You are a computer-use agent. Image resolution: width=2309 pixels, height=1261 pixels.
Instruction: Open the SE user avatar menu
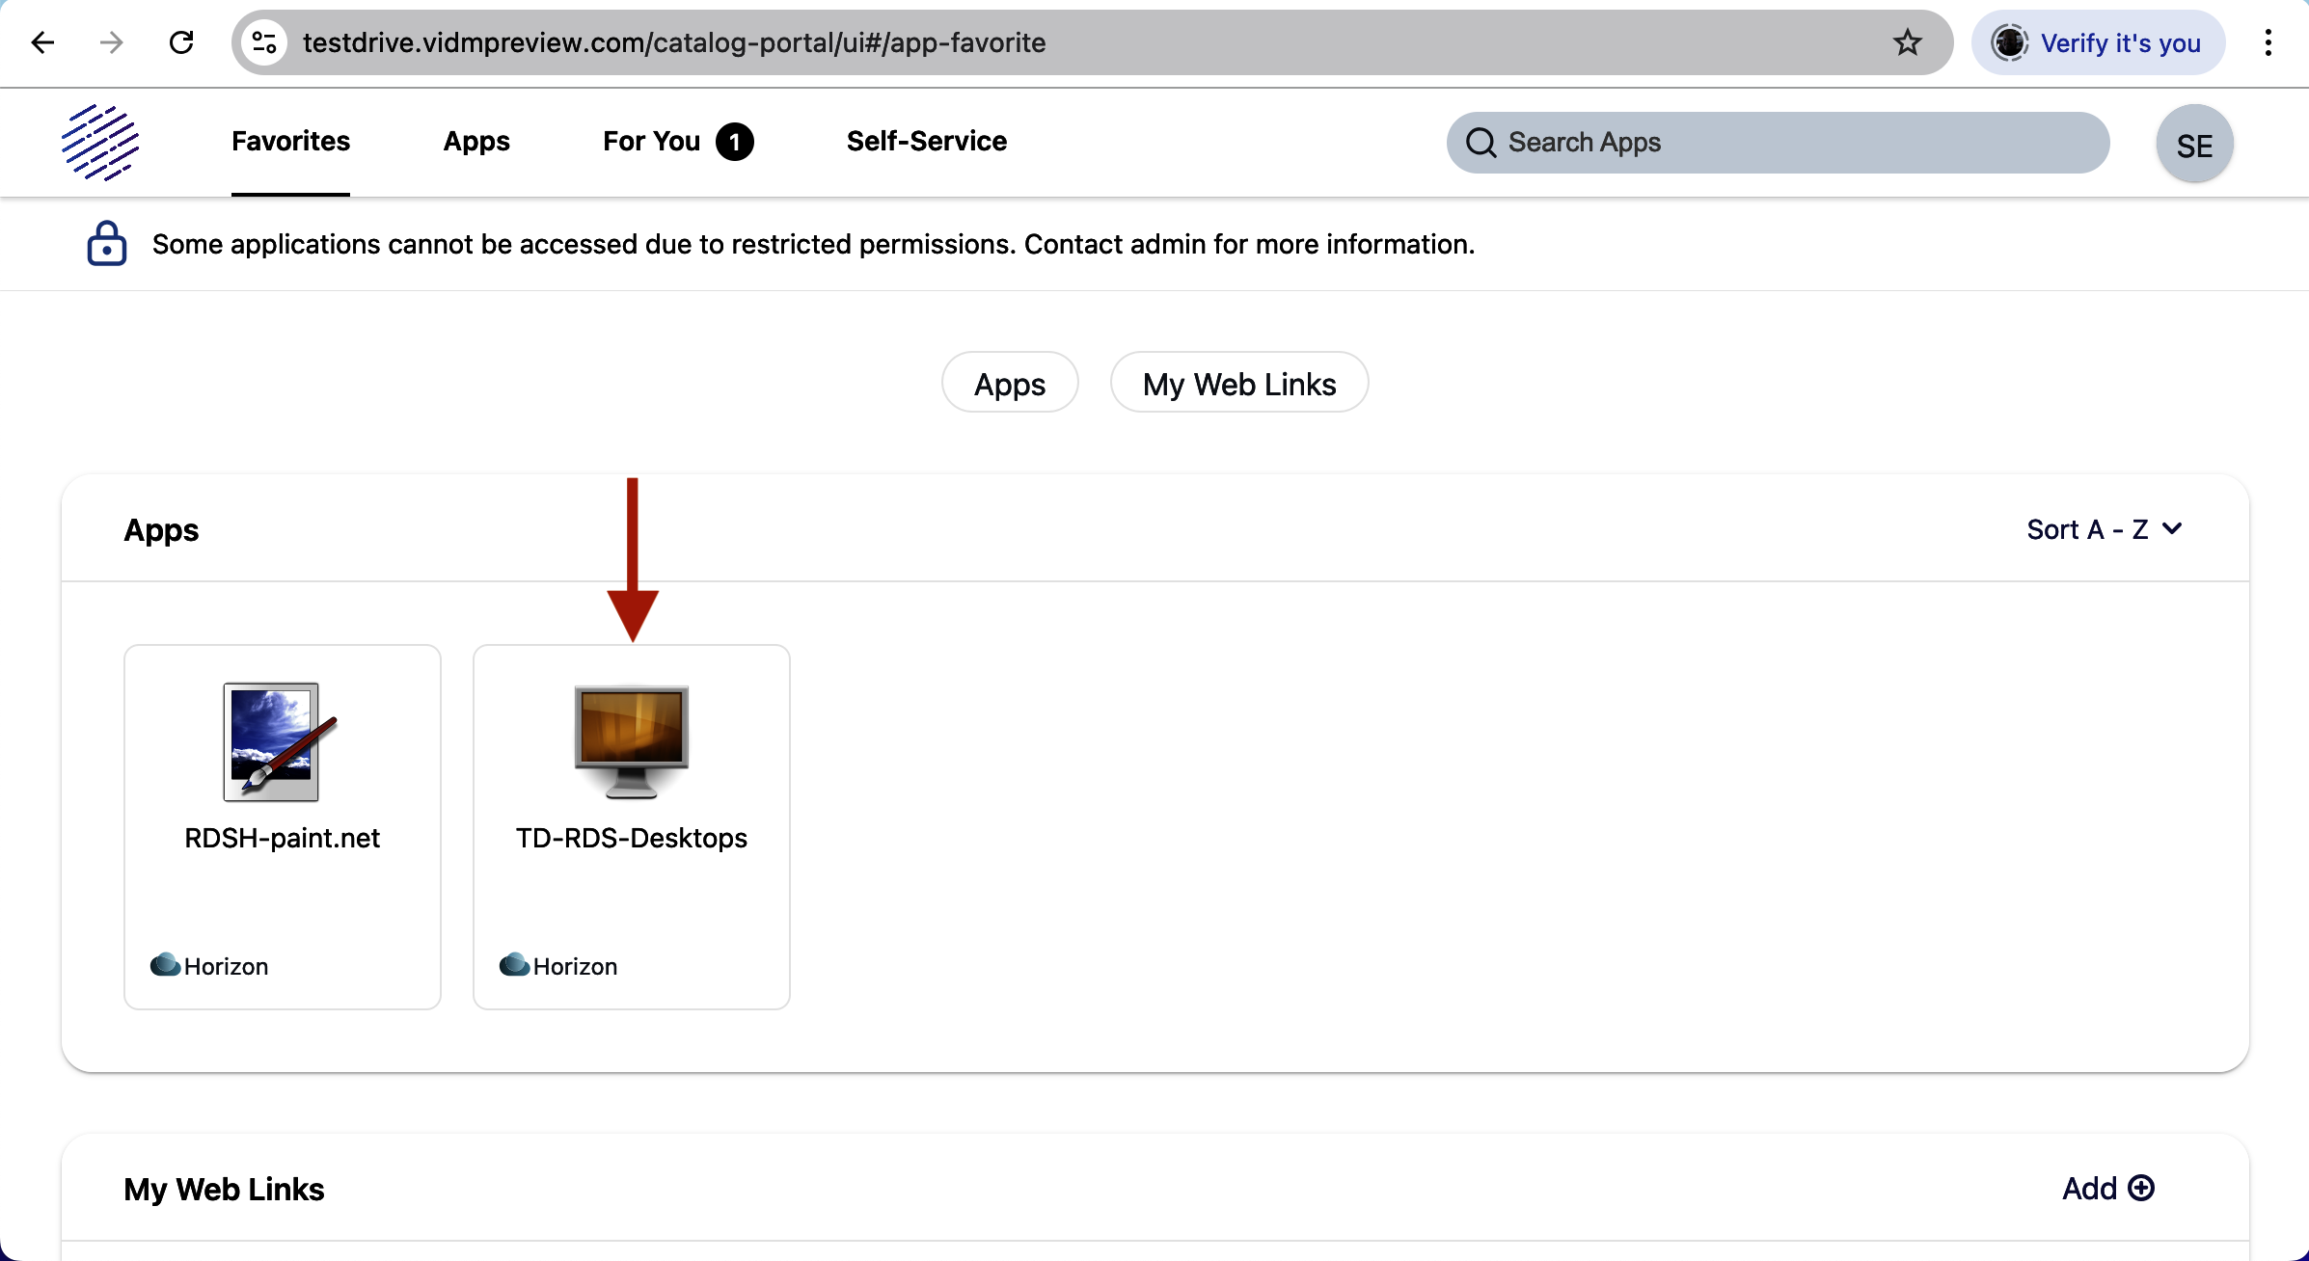2194,144
